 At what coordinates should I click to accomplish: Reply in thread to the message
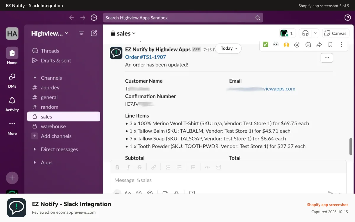[308, 45]
